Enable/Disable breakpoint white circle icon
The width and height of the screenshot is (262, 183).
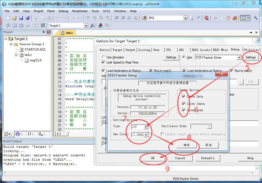(x=221, y=18)
